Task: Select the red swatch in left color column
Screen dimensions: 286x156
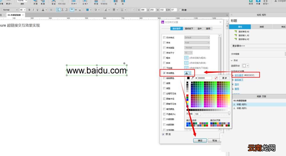Action: (x=187, y=96)
